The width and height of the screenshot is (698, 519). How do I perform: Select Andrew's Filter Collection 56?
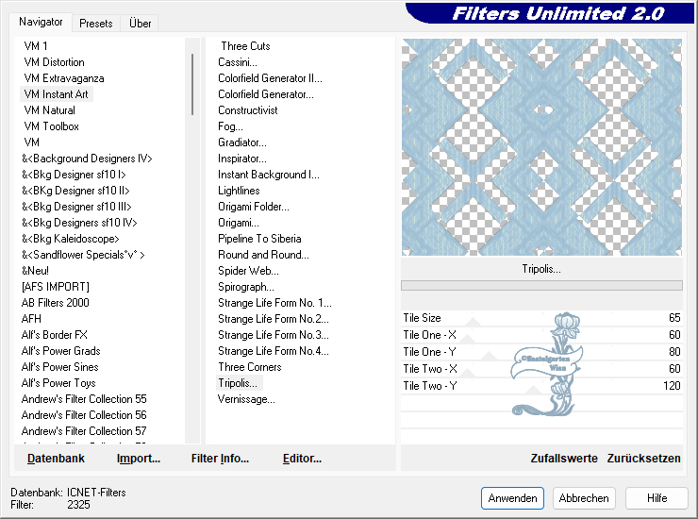tap(84, 415)
